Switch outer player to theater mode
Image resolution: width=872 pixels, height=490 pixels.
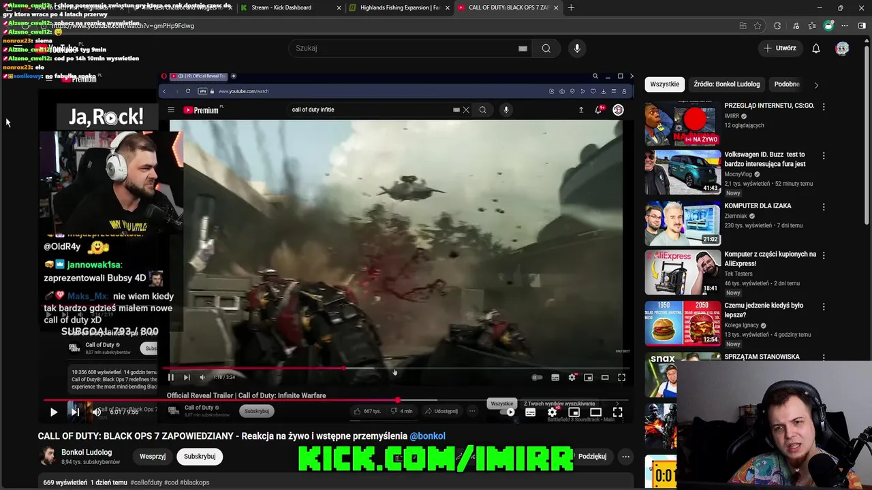coord(596,412)
